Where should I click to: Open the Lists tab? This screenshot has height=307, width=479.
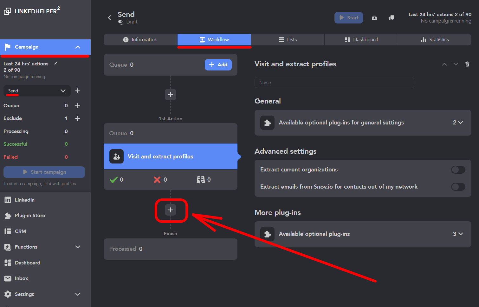click(x=288, y=40)
